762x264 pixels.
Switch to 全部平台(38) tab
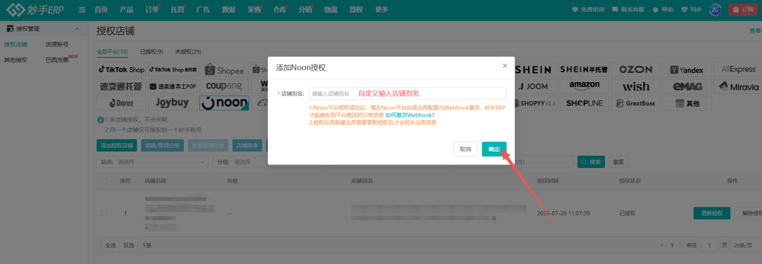click(x=112, y=52)
